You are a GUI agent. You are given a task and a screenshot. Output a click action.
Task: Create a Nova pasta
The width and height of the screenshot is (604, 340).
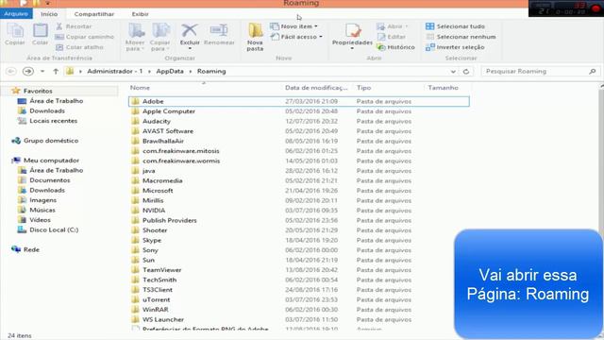255,37
